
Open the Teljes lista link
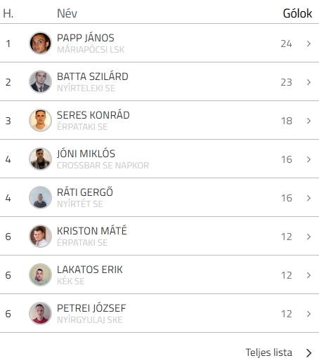[x=268, y=352]
